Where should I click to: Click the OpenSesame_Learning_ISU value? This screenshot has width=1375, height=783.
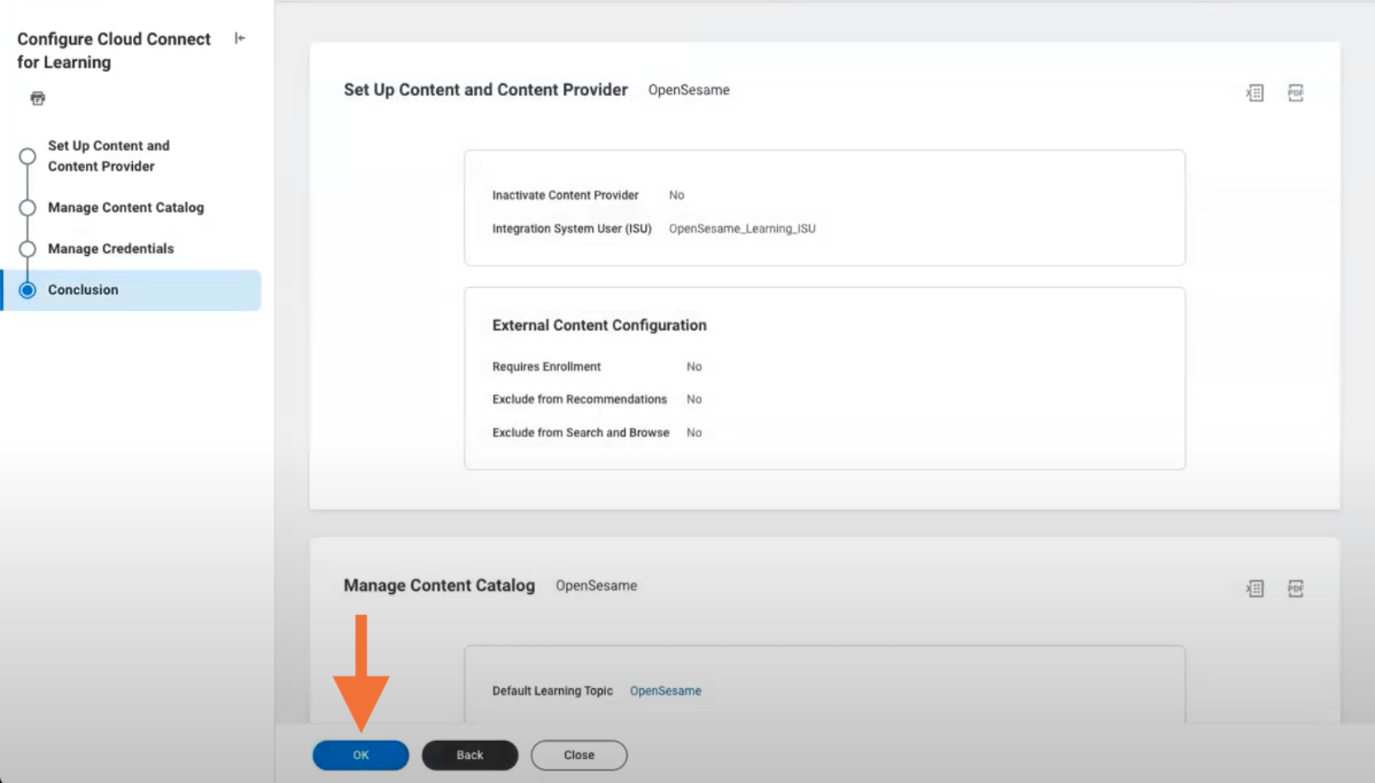click(742, 229)
